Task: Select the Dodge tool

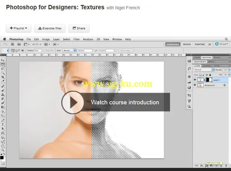Action: click(3, 116)
